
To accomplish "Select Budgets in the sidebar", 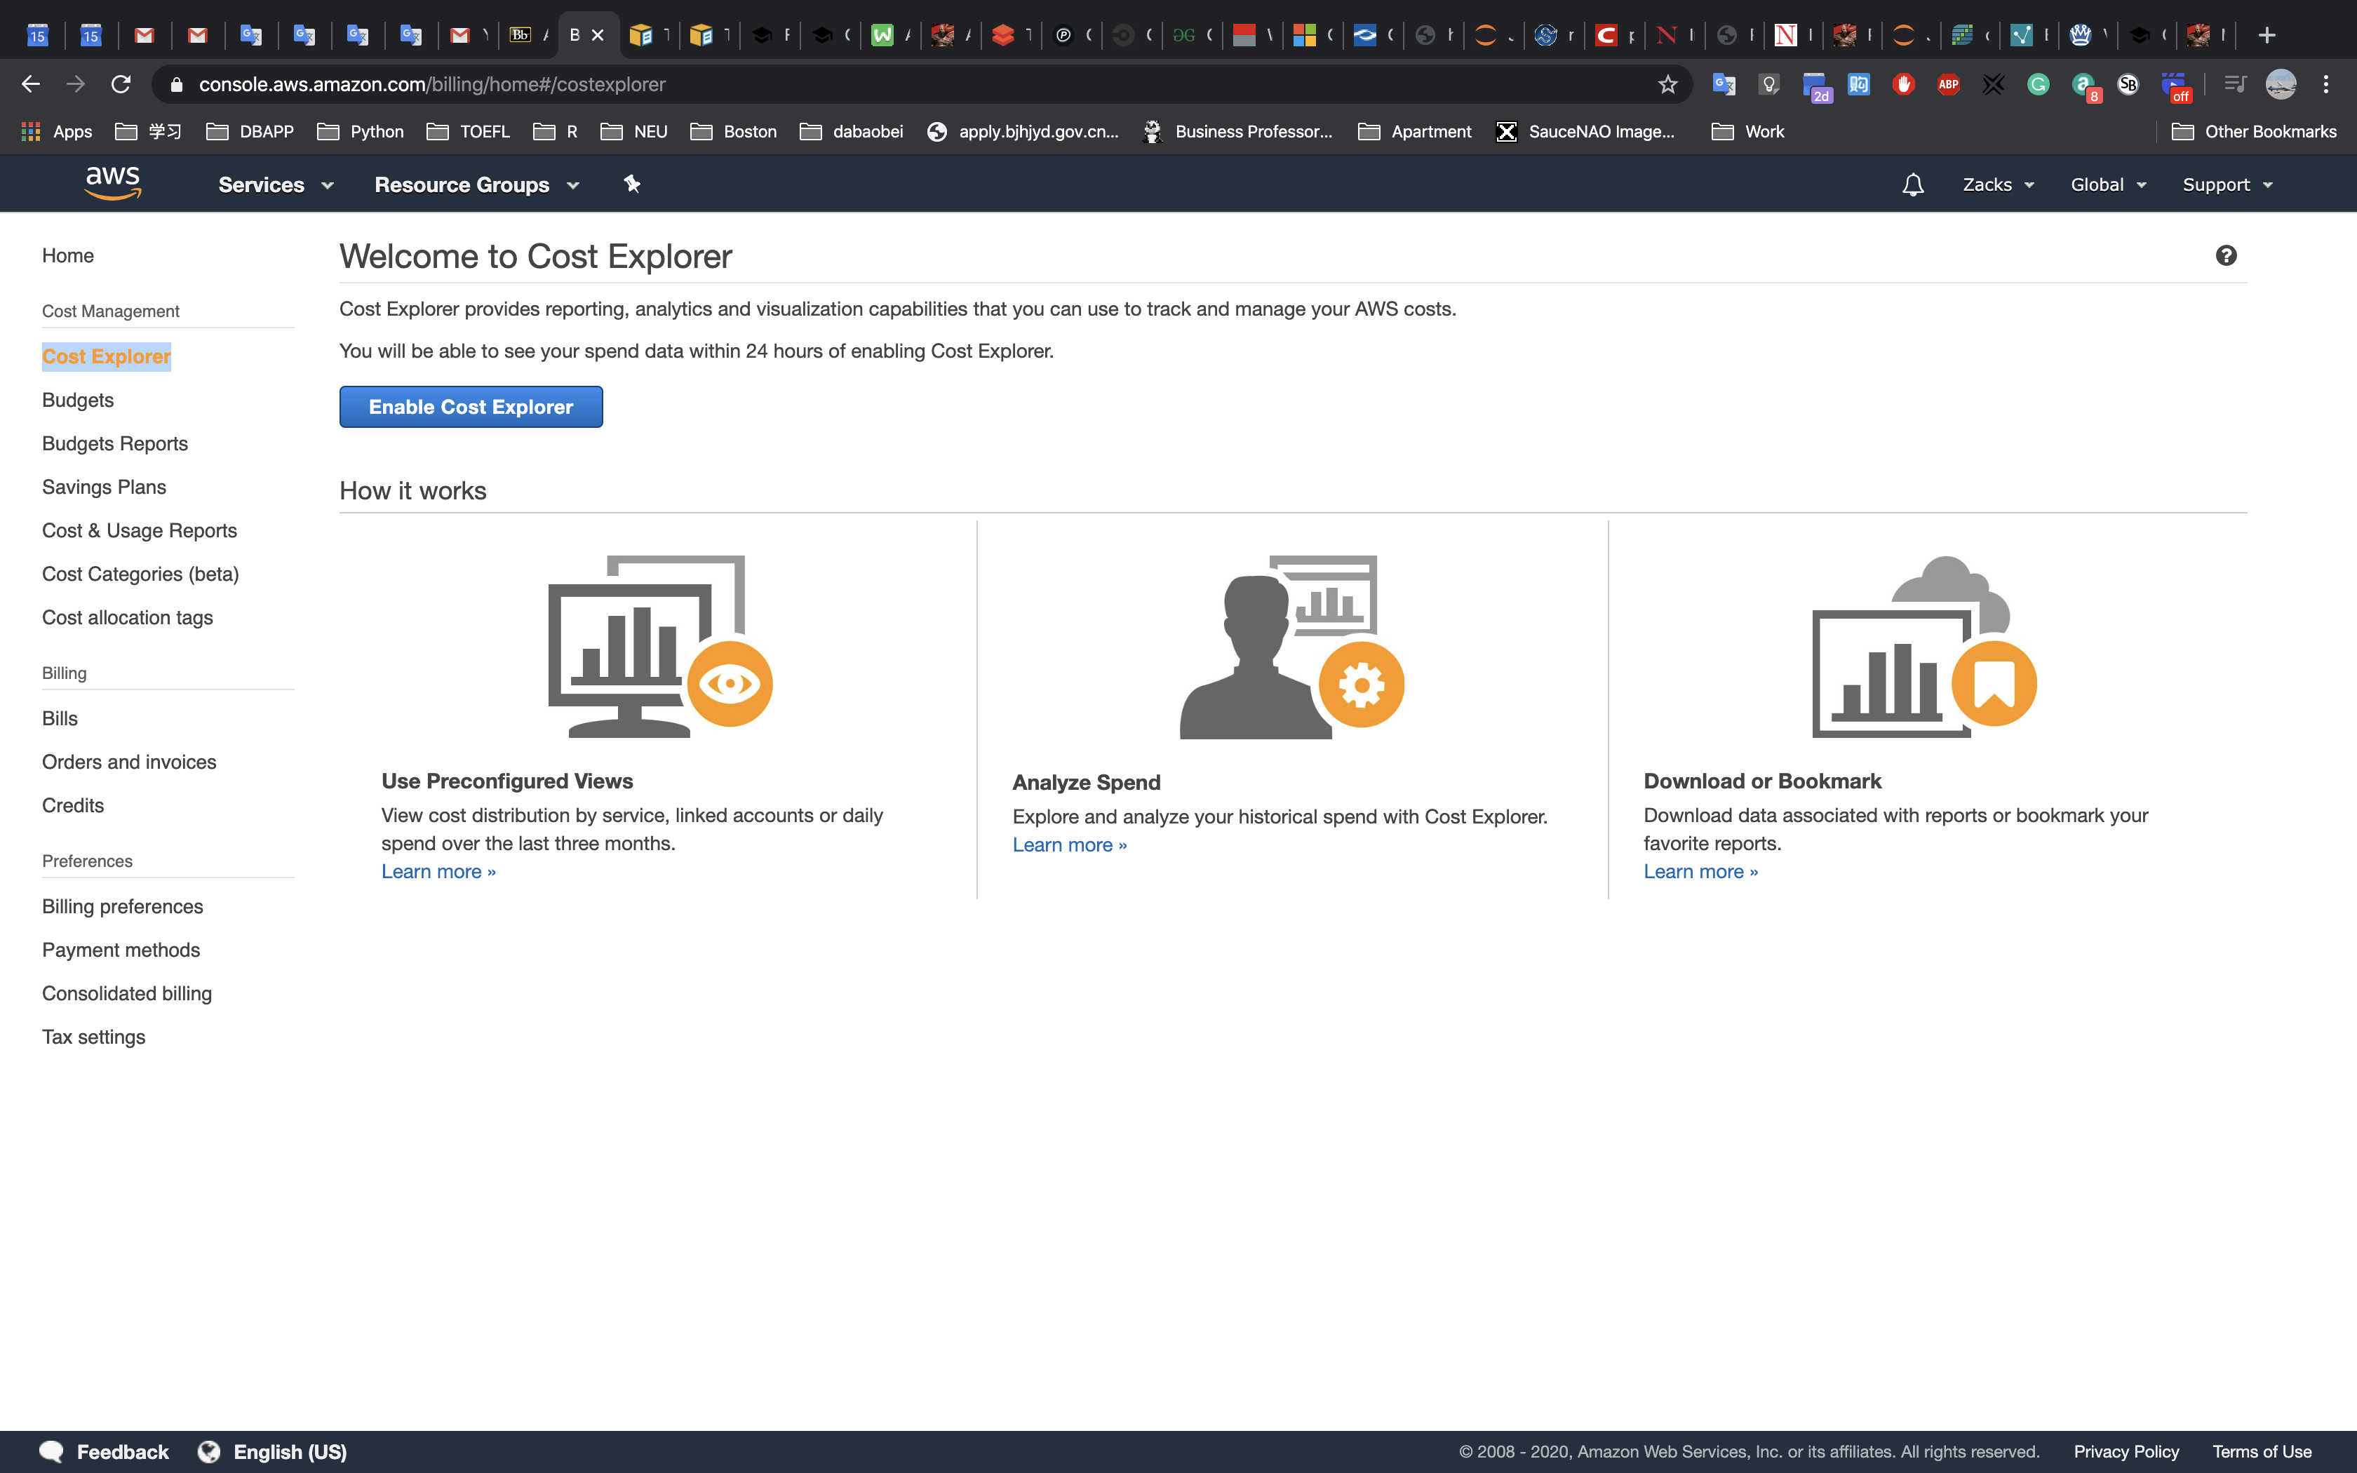I will pos(78,401).
